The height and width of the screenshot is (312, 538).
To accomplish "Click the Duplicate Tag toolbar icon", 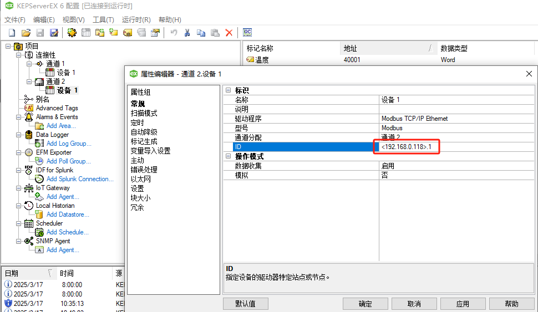I will tap(141, 33).
